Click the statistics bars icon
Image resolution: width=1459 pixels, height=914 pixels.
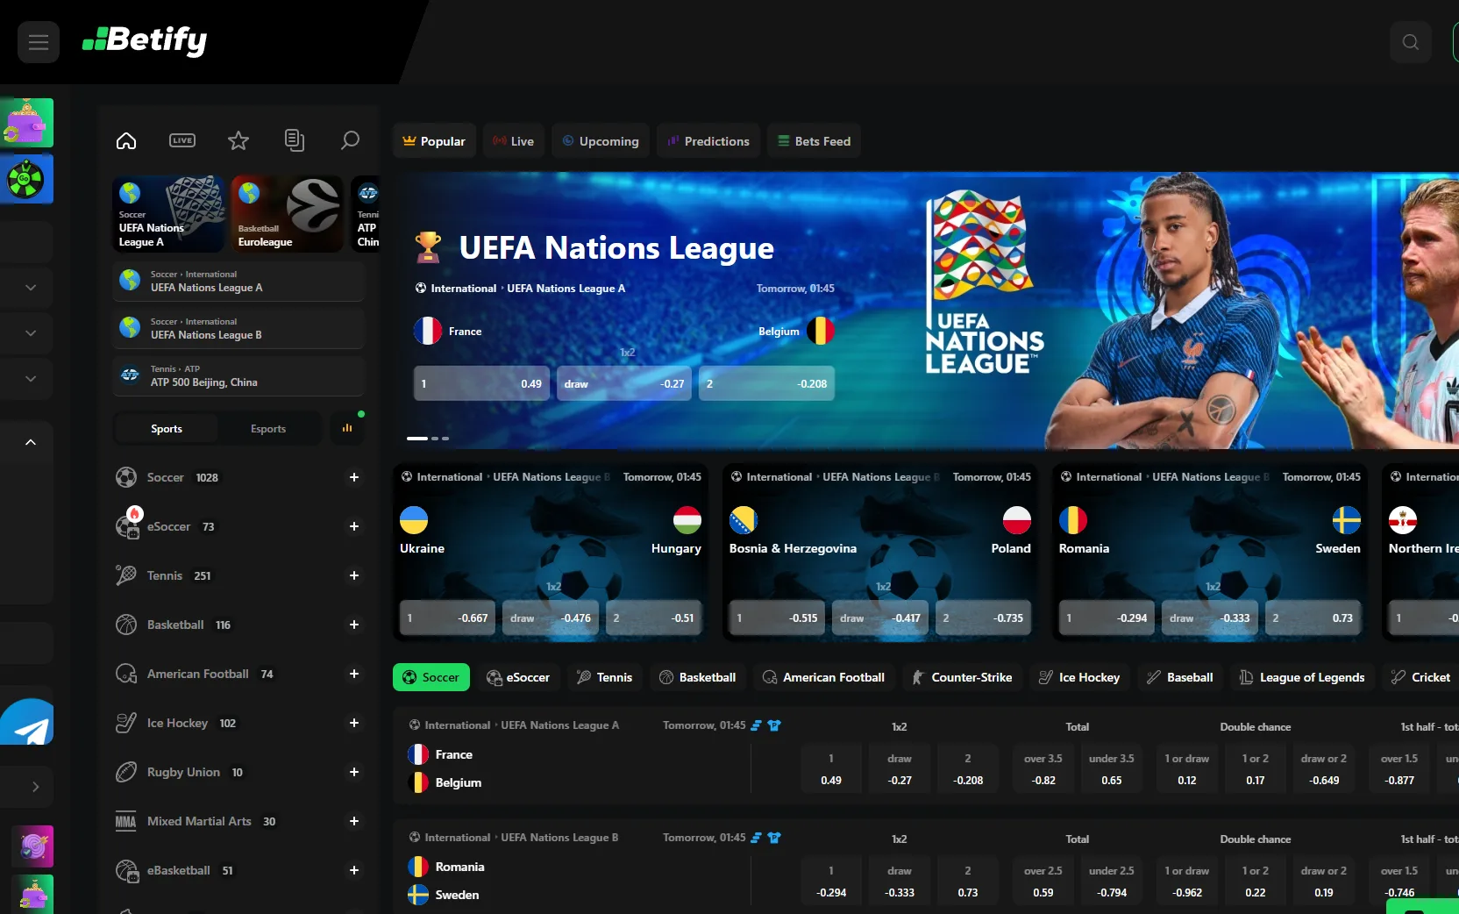pos(347,429)
